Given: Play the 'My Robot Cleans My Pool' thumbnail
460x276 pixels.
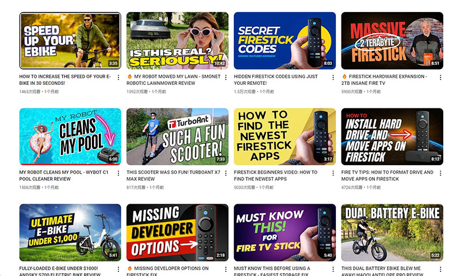Looking at the screenshot, I should [70, 137].
